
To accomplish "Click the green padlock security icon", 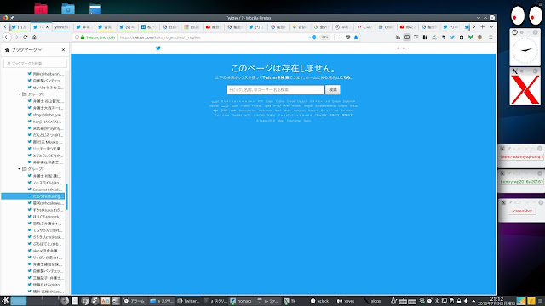I will click(x=83, y=37).
